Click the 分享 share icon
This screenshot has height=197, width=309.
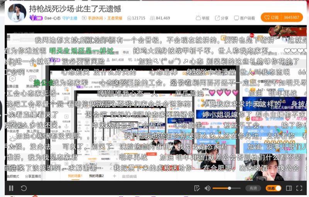pos(222,18)
